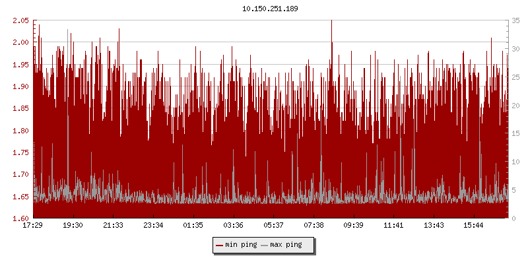Select the 07:38 time axis label

pos(313,225)
